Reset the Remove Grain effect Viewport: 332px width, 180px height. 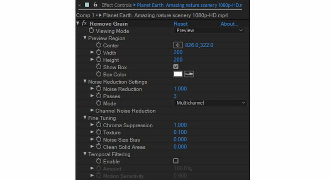(181, 24)
